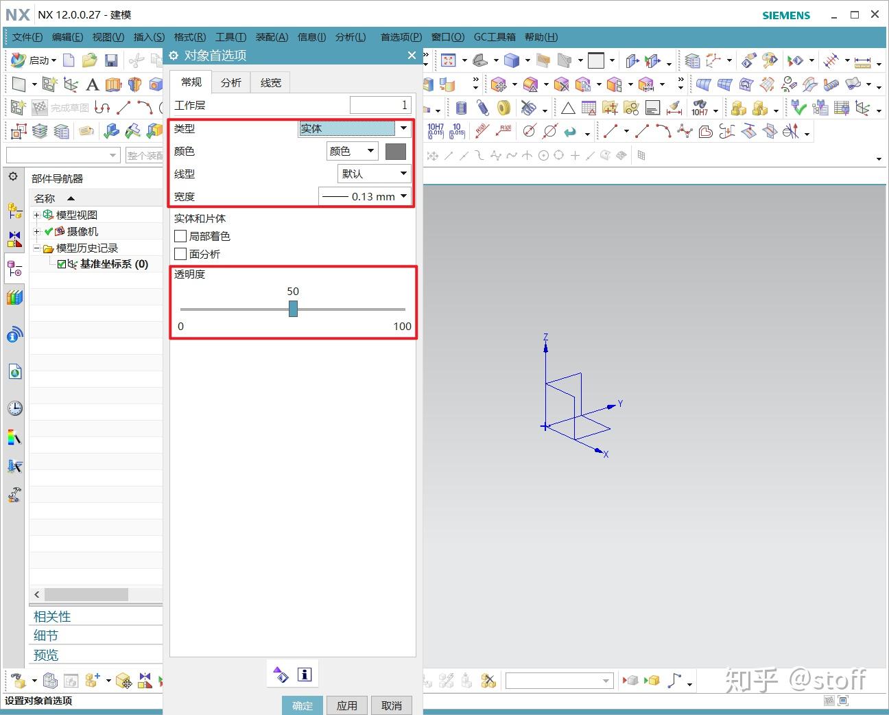Expand the 模型视图 tree node
Image resolution: width=889 pixels, height=715 pixels.
[37, 215]
